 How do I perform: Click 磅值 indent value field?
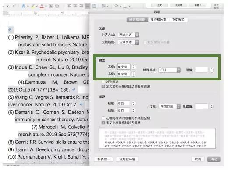(x=201, y=70)
